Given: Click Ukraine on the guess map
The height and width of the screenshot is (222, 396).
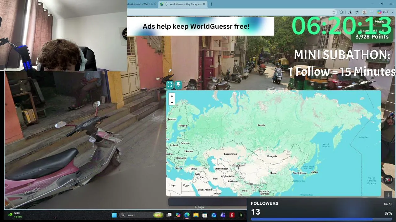Looking at the screenshot, I should (188, 151).
